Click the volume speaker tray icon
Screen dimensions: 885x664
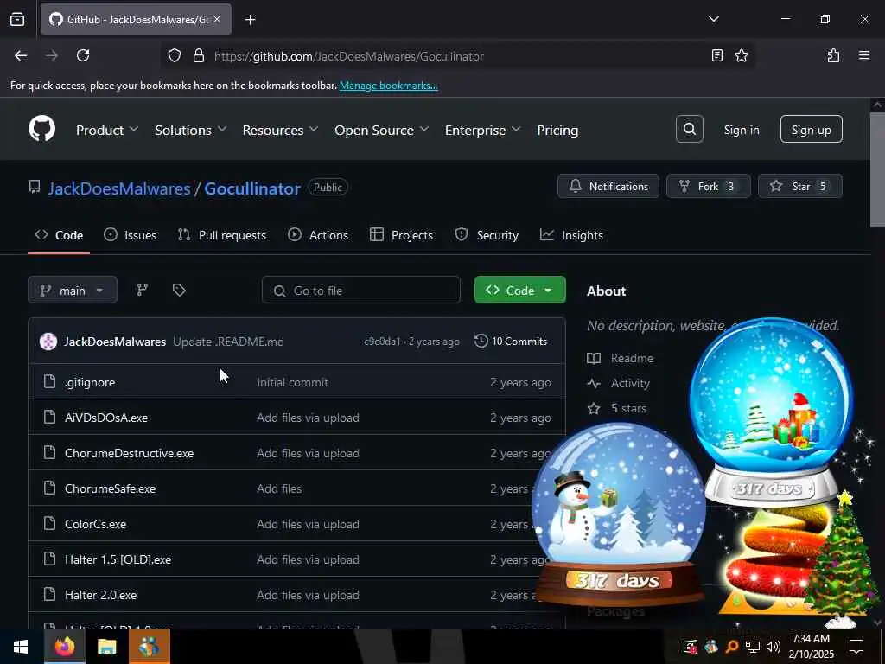click(x=774, y=647)
